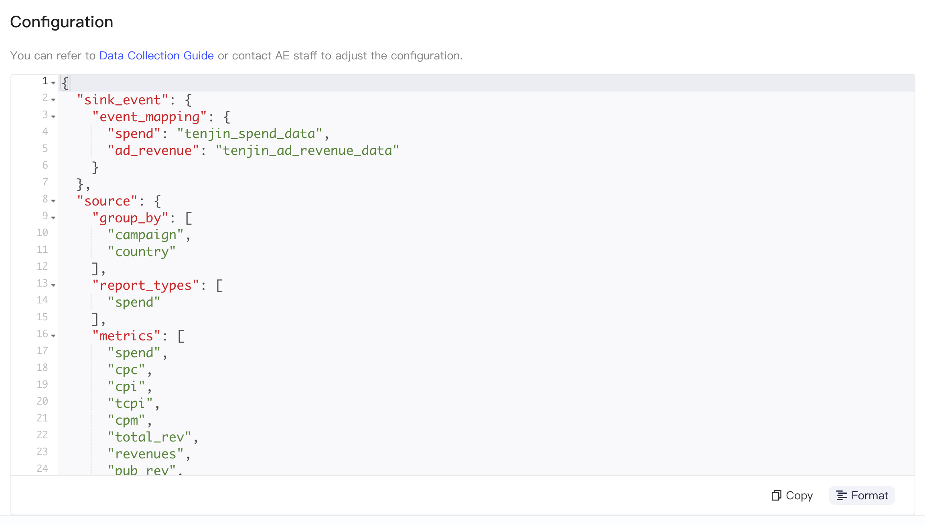
Task: Click the Configuration heading
Action: (62, 22)
